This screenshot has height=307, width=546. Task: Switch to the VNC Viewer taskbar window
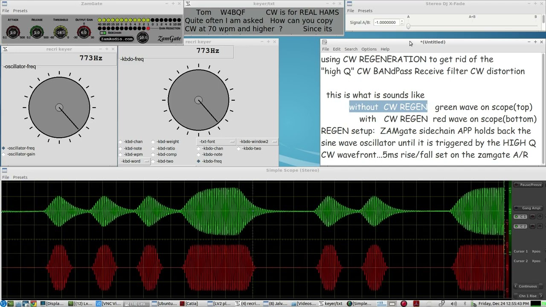tap(109, 304)
